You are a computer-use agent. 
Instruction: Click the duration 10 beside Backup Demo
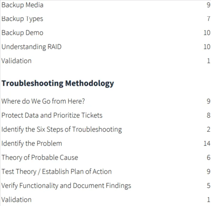(207, 33)
